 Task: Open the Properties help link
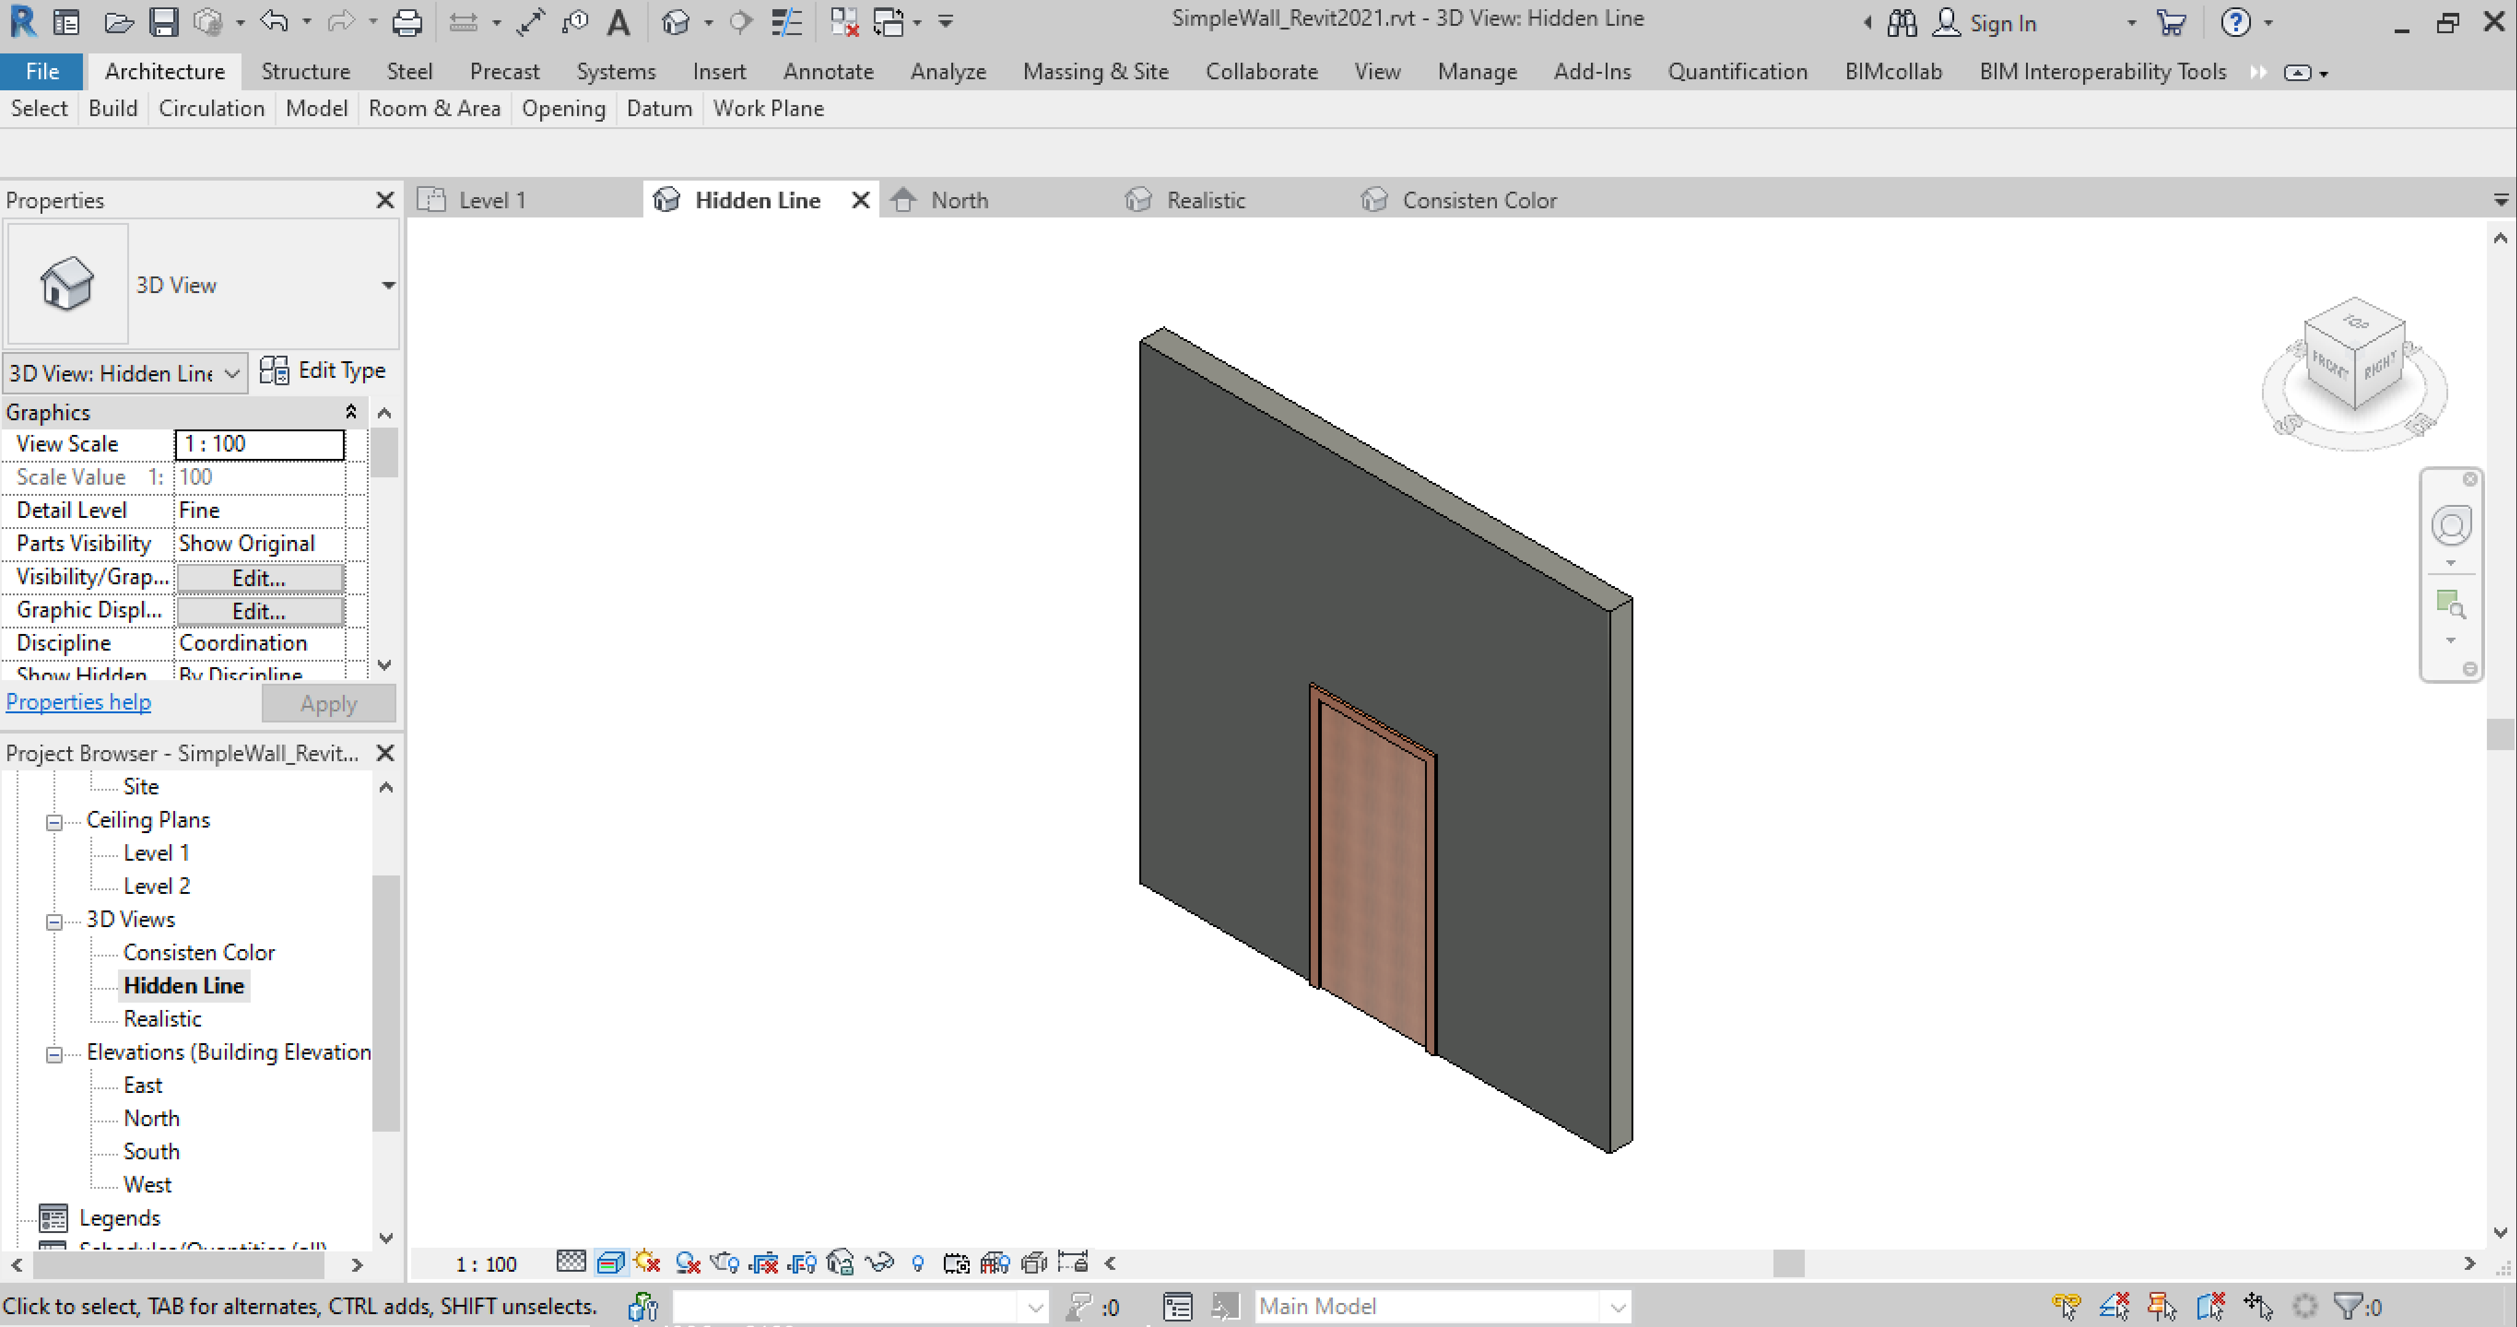point(78,702)
